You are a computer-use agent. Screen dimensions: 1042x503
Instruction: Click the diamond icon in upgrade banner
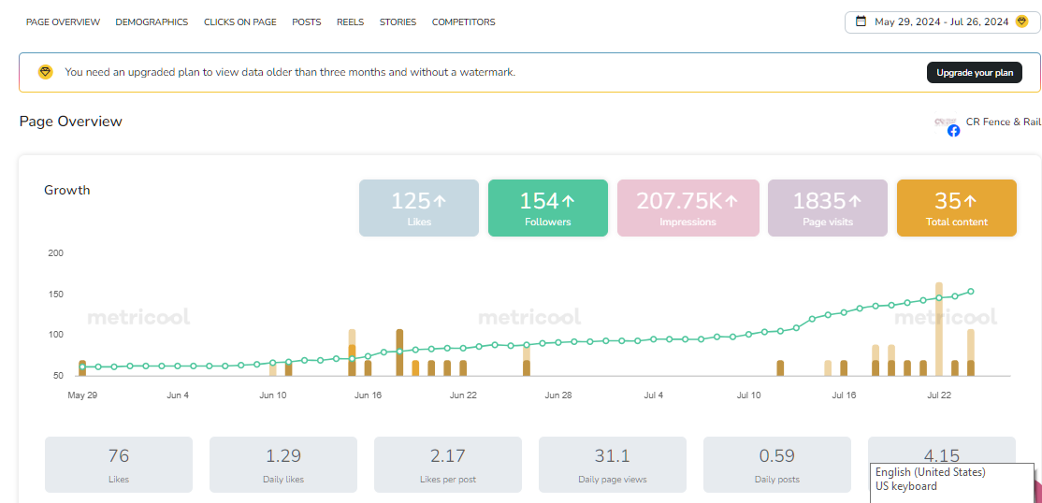(x=45, y=72)
